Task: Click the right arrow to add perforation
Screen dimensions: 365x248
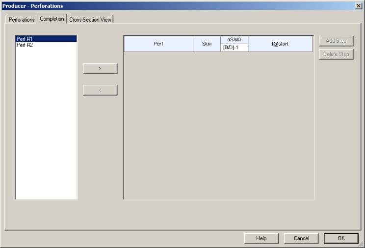Action: click(100, 69)
